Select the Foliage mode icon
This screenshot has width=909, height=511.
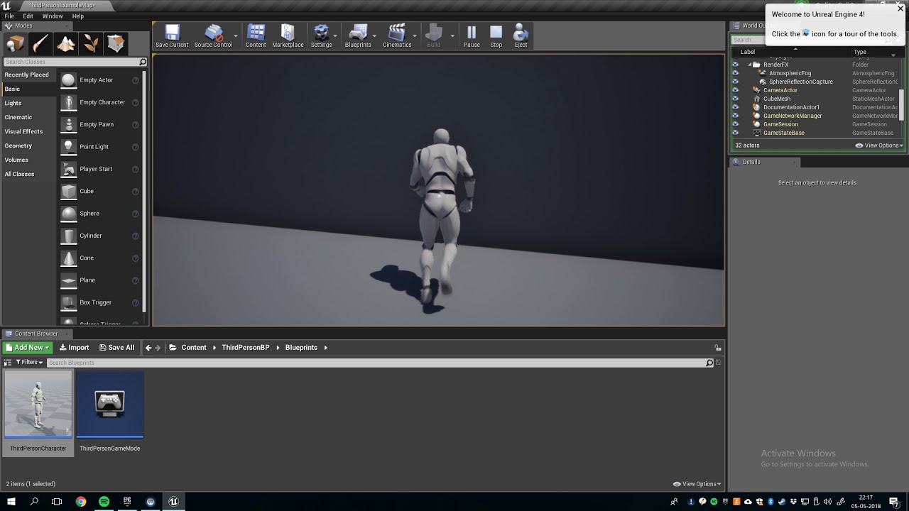91,44
